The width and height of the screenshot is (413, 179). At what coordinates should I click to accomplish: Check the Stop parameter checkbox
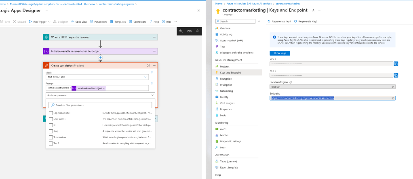(x=51, y=131)
